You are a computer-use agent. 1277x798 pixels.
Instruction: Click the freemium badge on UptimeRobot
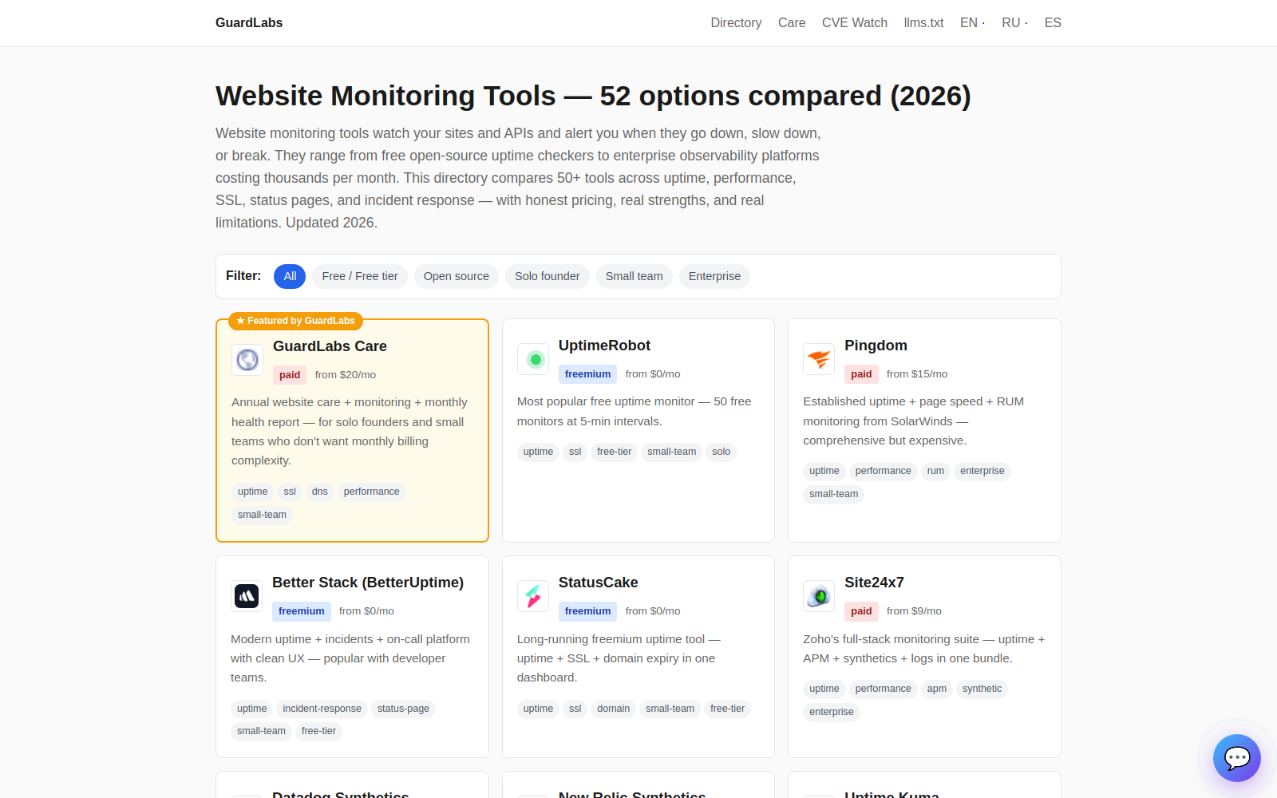[x=587, y=374]
